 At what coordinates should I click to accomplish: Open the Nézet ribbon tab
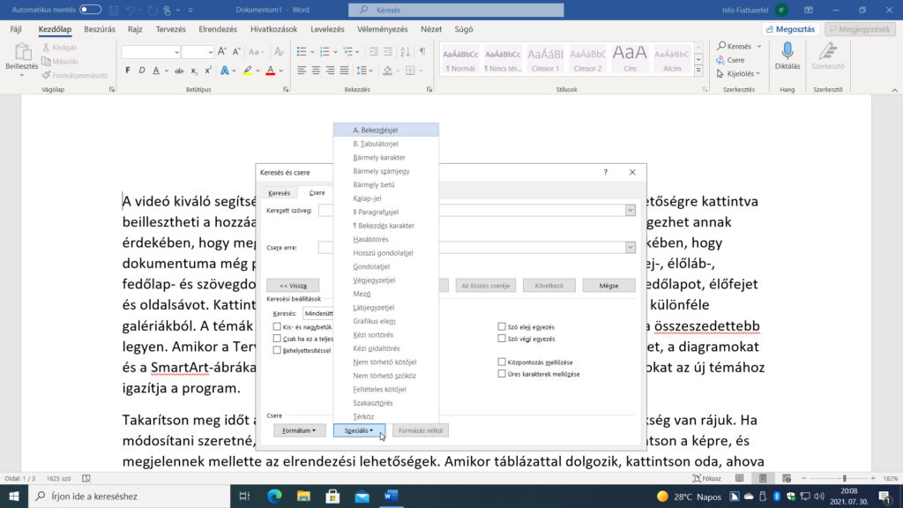430,29
